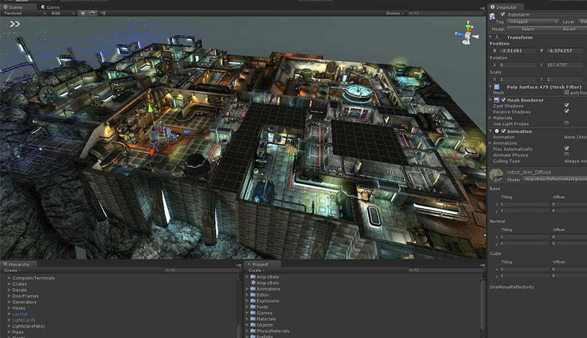Select the AngryBots scene file icon

click(253, 282)
